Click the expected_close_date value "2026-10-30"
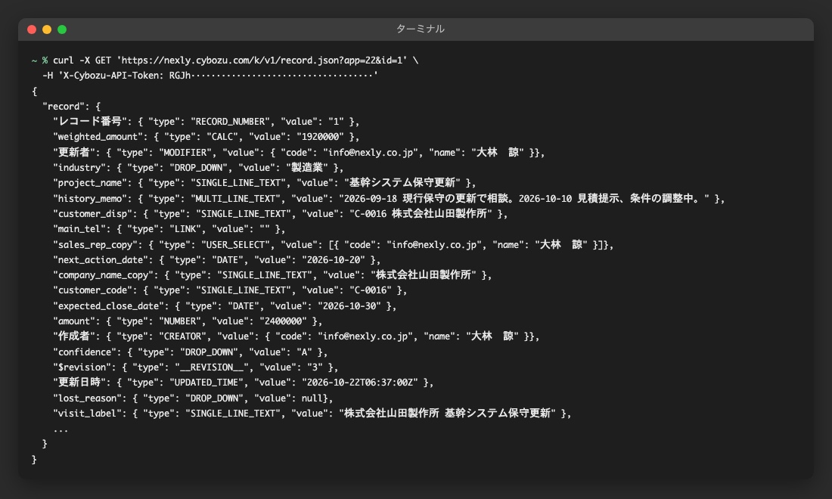 (349, 306)
